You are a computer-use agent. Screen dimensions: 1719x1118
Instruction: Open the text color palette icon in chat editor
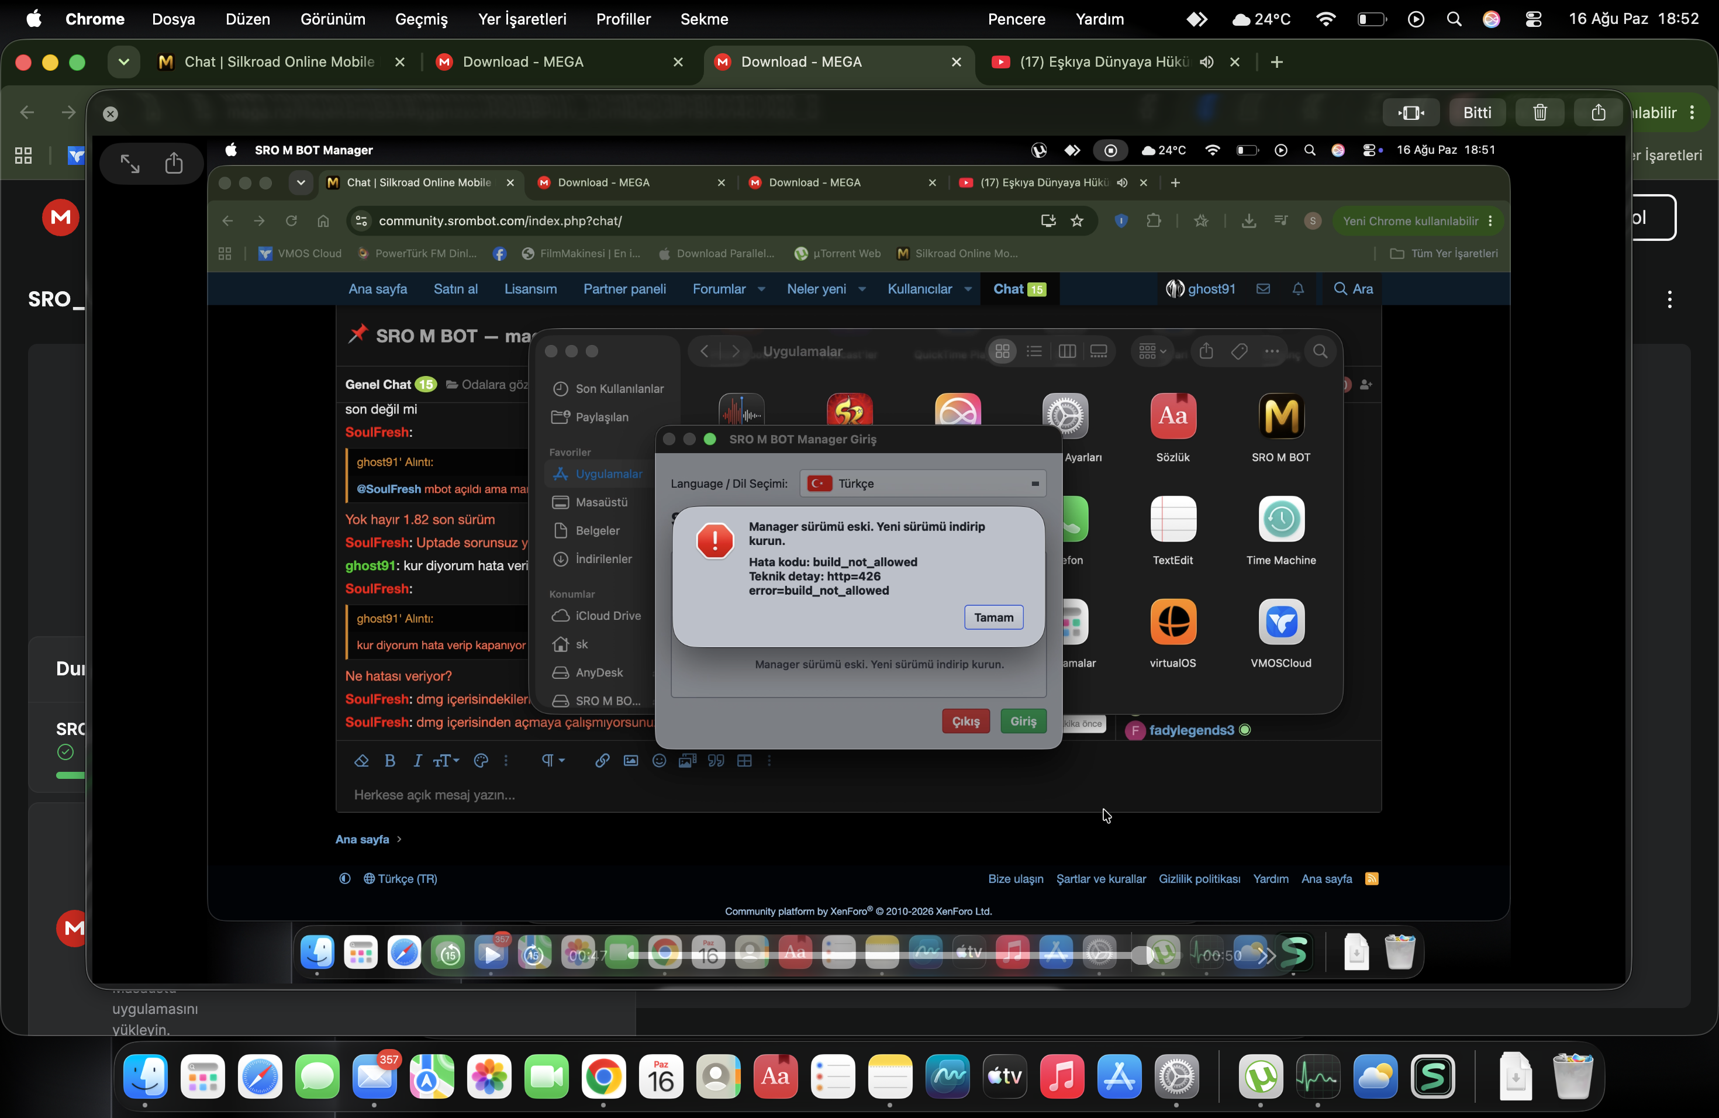481,761
